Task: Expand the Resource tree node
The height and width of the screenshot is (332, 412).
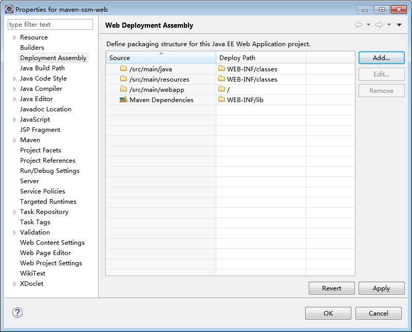Action: pos(15,37)
